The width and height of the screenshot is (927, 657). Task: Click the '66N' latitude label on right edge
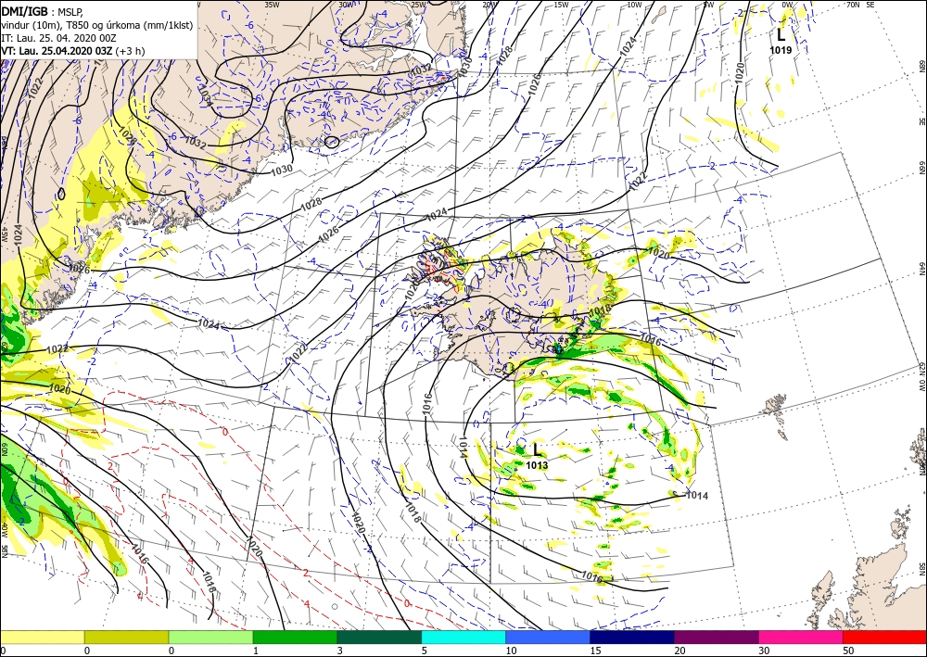(921, 168)
